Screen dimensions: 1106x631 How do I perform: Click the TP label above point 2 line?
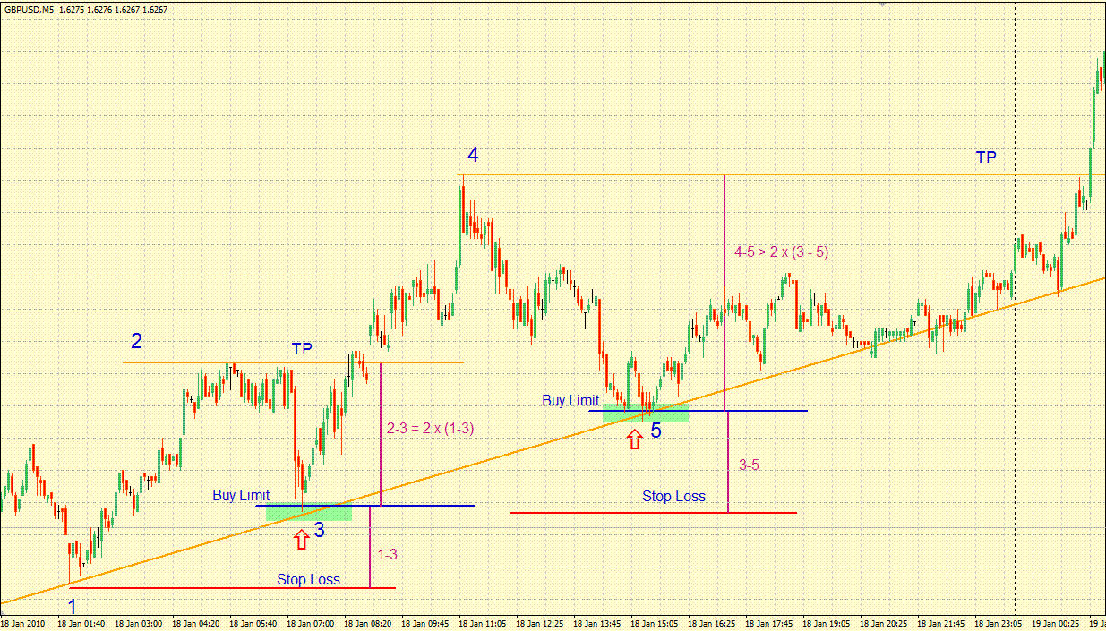[302, 349]
